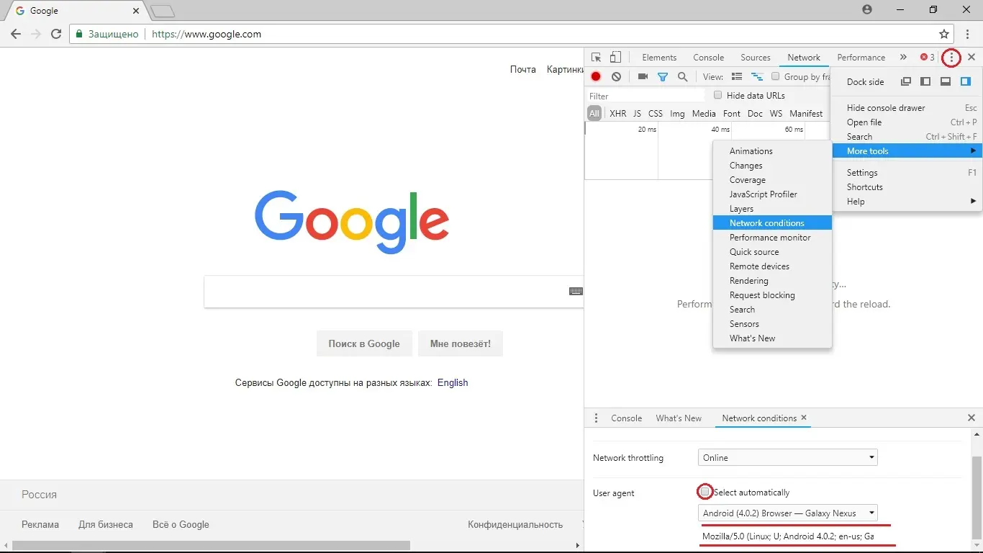Dock DevTools to the right side
Screen dimensions: 983x553
(x=966, y=81)
